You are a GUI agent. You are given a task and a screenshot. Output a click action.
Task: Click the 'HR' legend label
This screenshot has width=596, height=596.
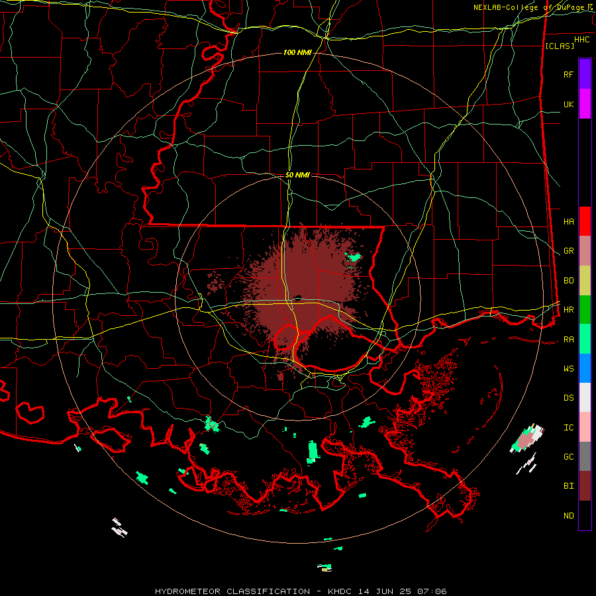click(568, 310)
